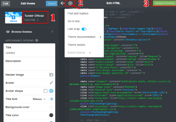
Task: Toggle bold B for title font
Action: [52, 99]
